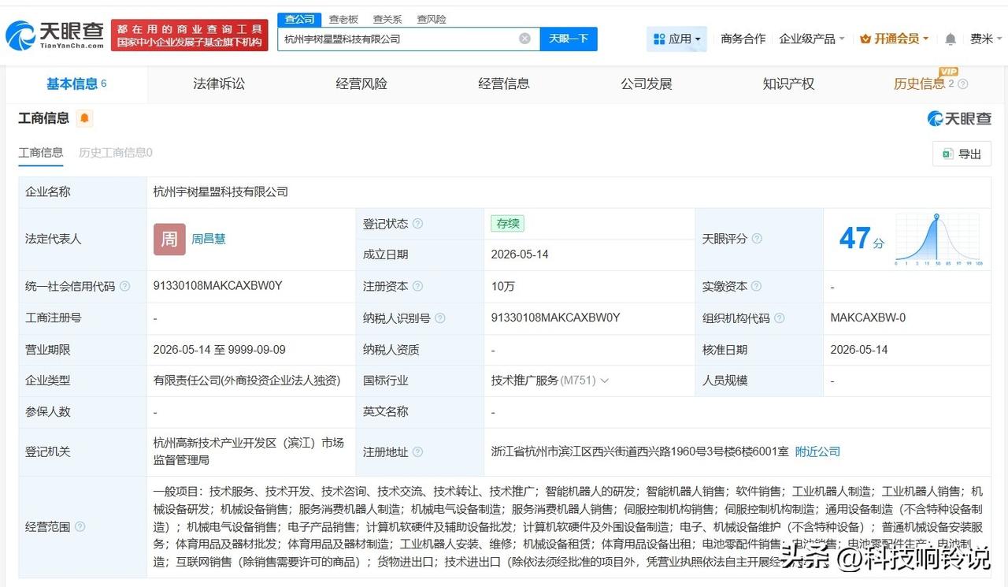Click the help icon next to 经营范围
This screenshot has height=587, width=1008.
(x=80, y=527)
